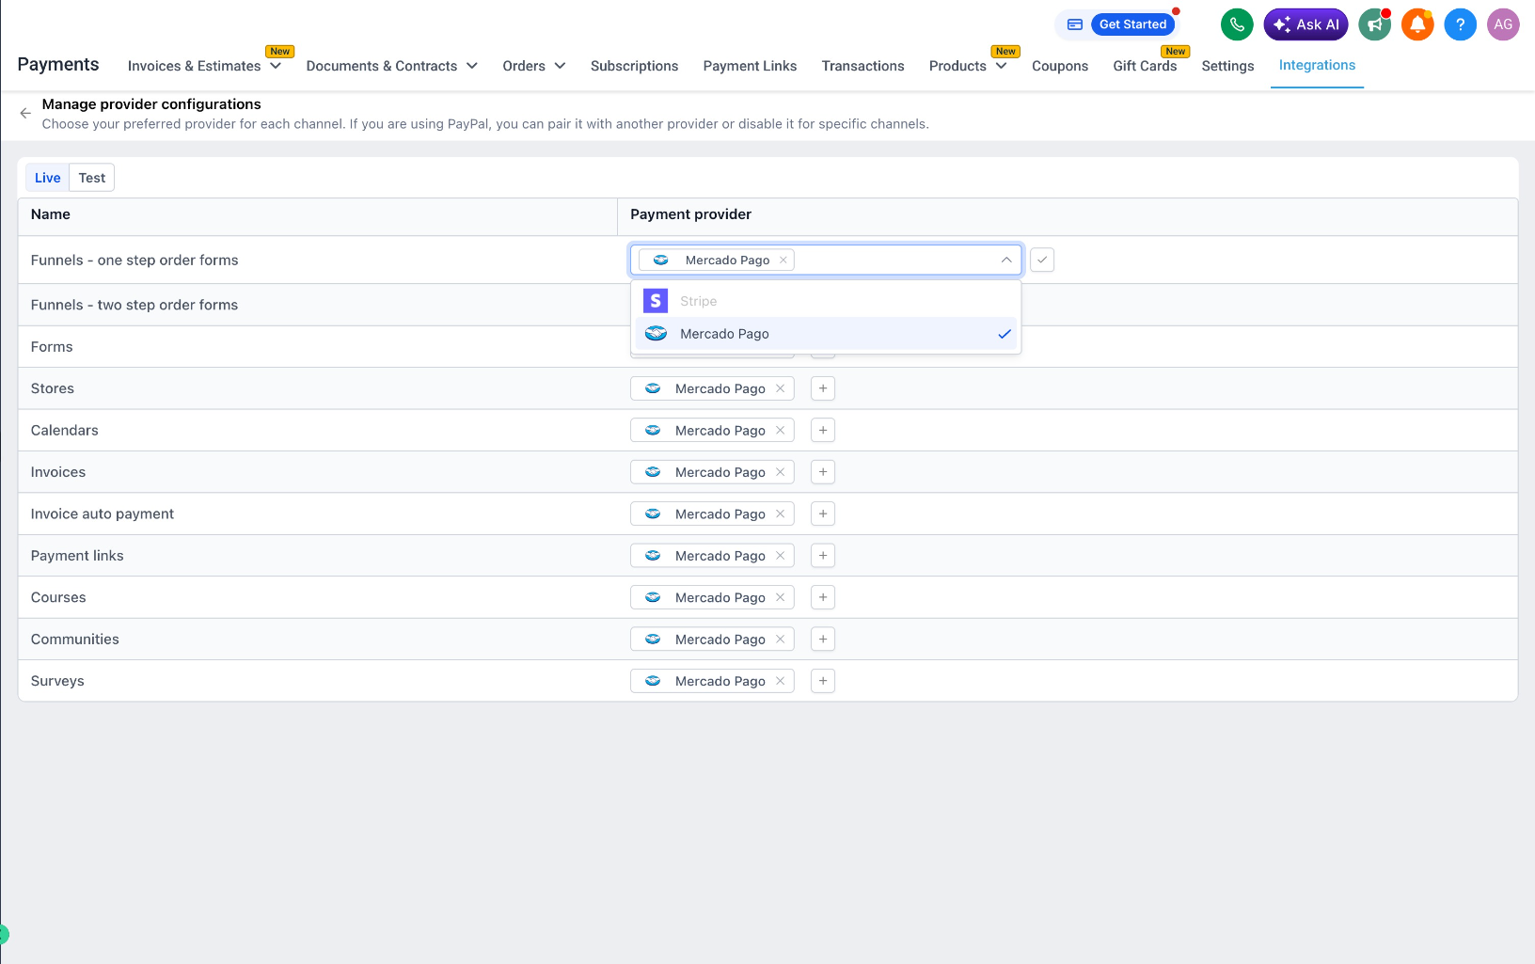Viewport: 1535px width, 964px height.
Task: Go to the Transactions tab
Action: tap(862, 66)
